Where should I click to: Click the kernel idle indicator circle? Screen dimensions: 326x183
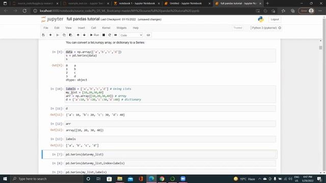point(280,28)
